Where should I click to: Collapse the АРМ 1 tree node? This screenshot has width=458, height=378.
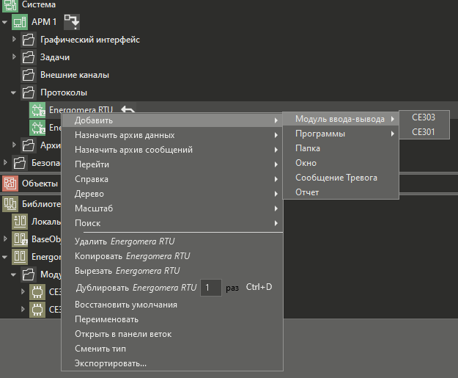(x=5, y=22)
